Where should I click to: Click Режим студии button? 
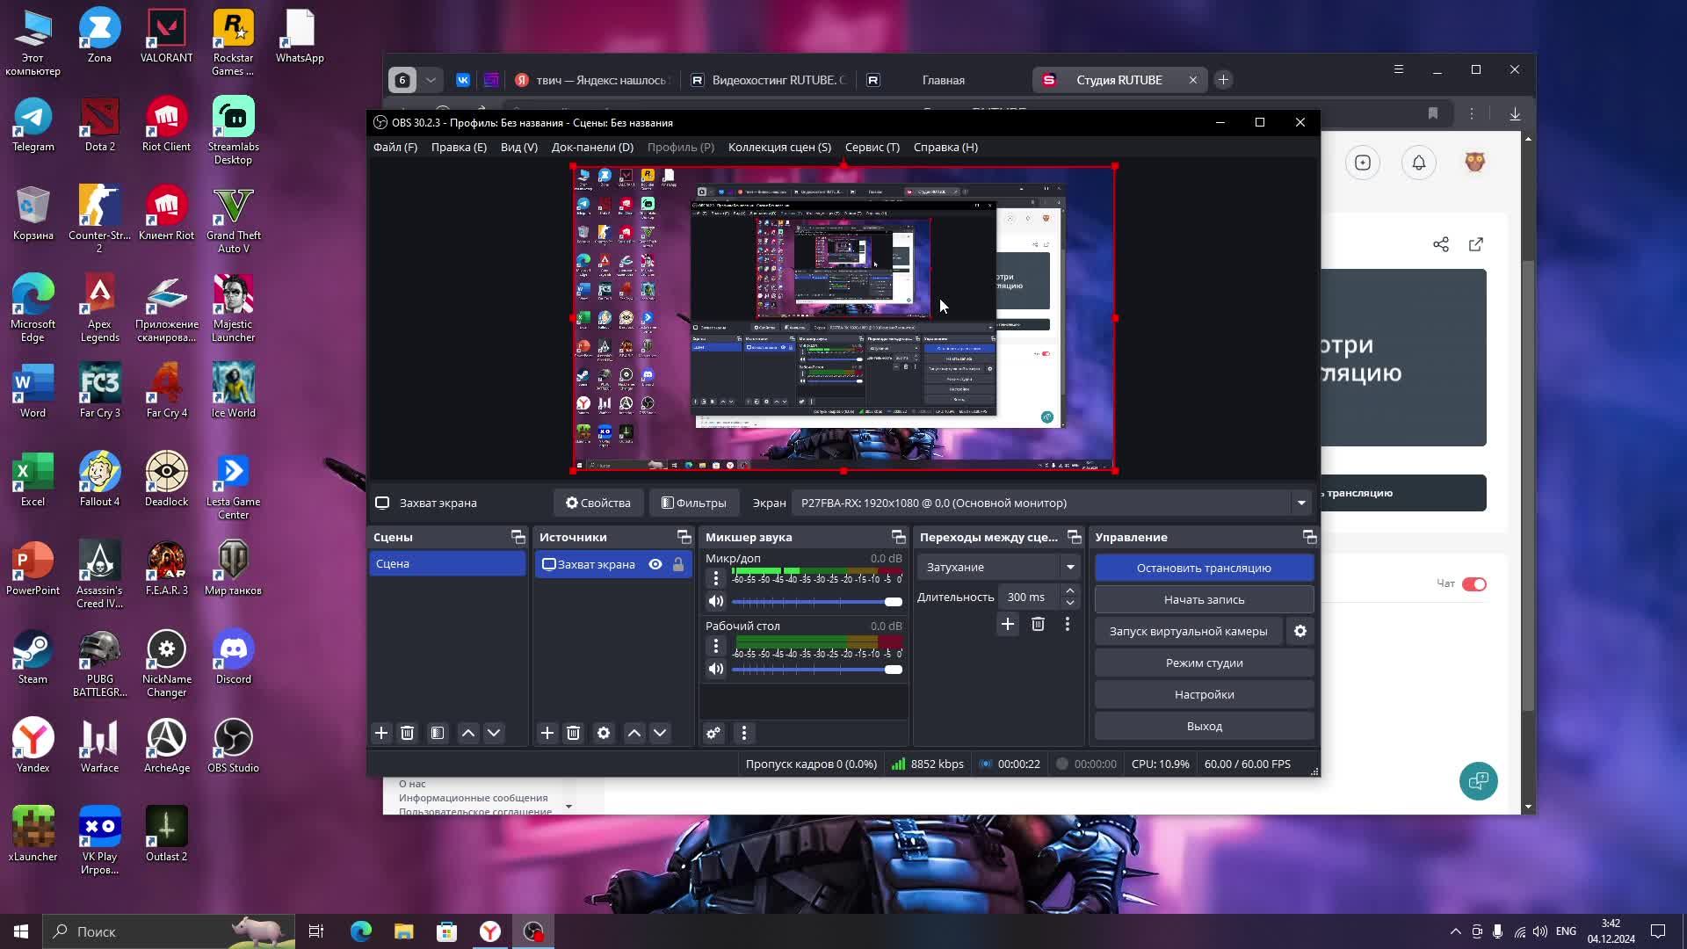[x=1204, y=663]
